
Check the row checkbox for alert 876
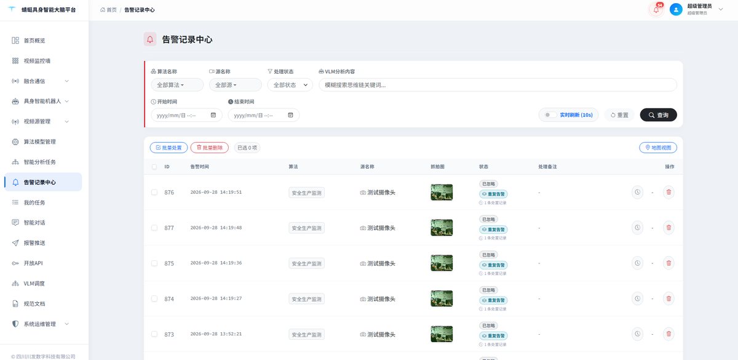[x=154, y=193]
